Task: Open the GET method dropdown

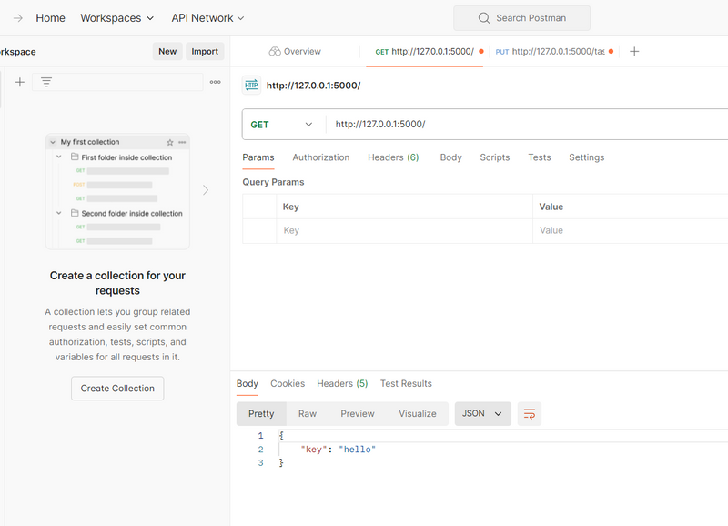Action: (282, 125)
